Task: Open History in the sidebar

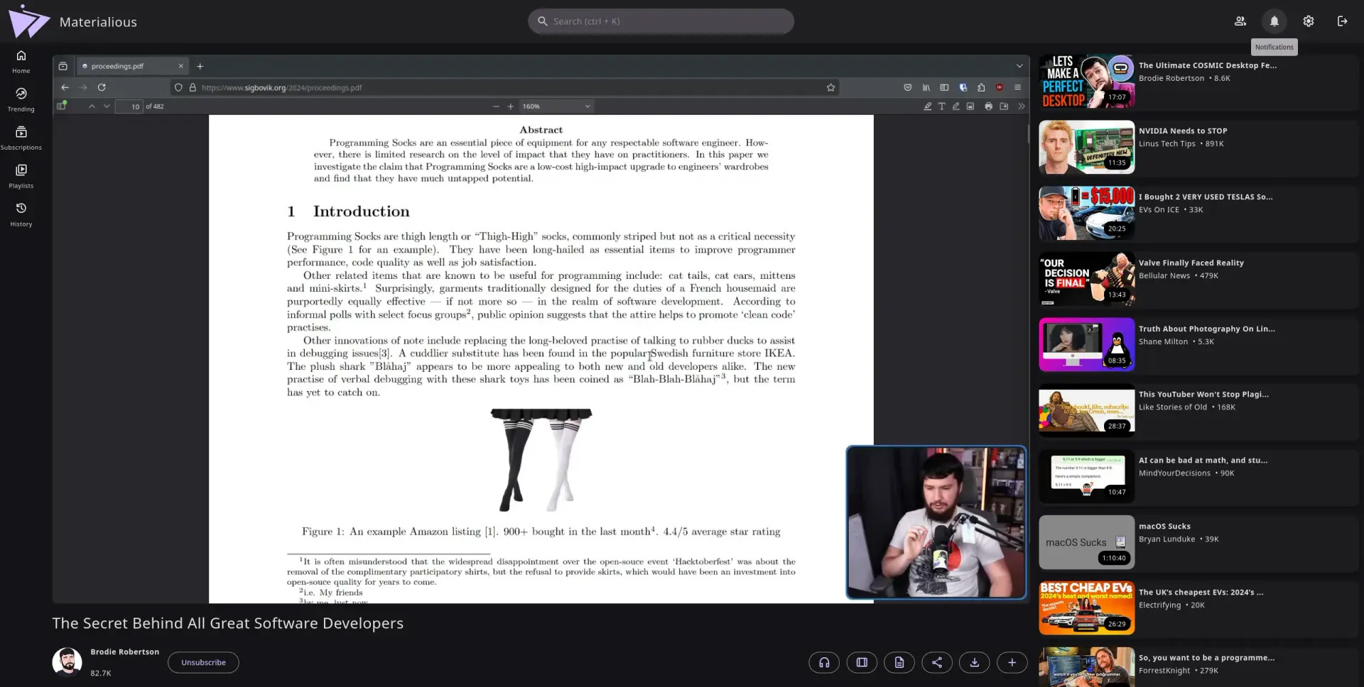Action: coord(21,214)
